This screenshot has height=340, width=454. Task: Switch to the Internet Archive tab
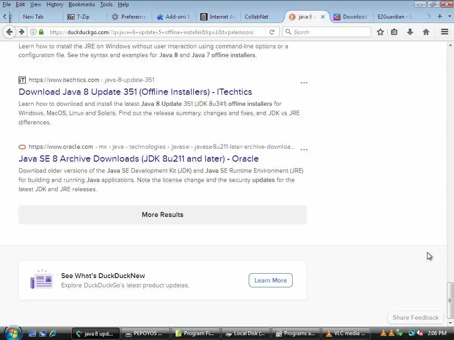218,17
